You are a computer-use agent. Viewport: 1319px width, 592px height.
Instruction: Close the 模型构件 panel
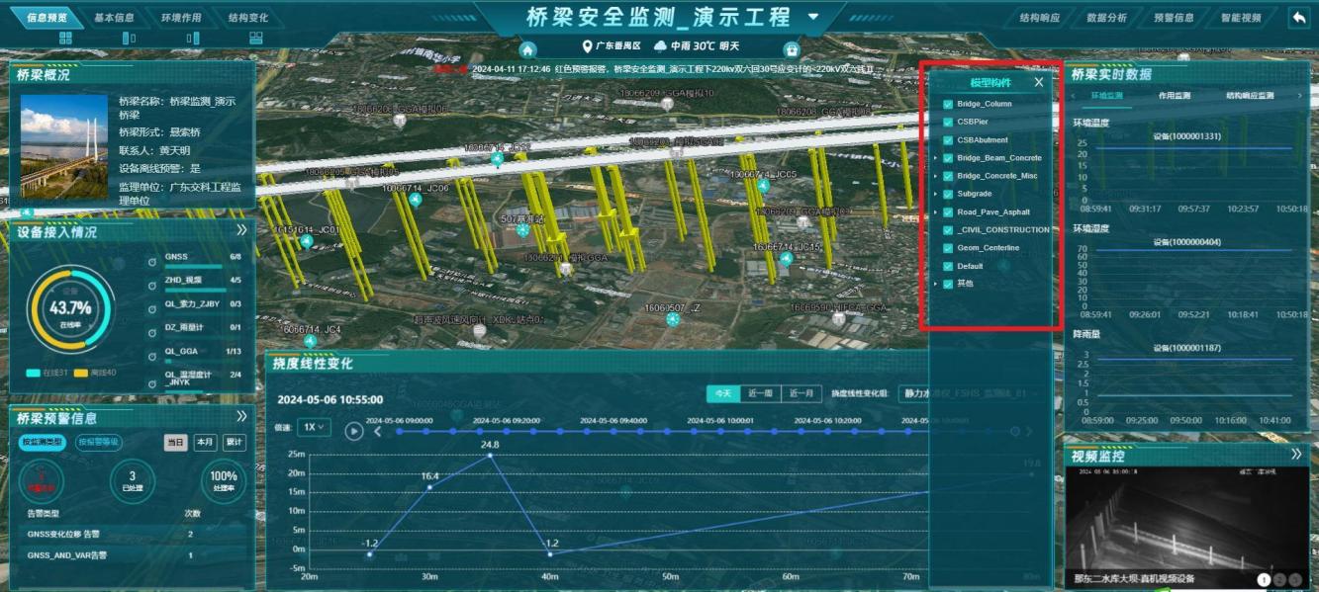1039,83
